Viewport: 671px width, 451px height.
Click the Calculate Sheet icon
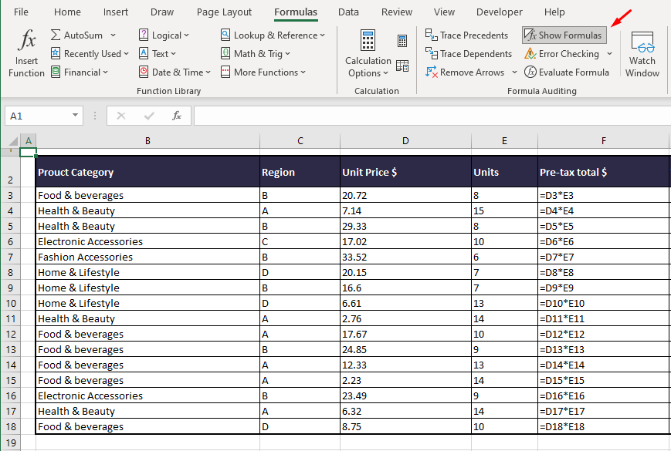tap(402, 65)
